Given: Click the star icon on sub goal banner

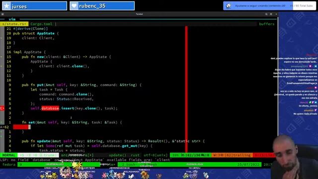Looking at the screenshot, I should pyautogui.click(x=229, y=6).
